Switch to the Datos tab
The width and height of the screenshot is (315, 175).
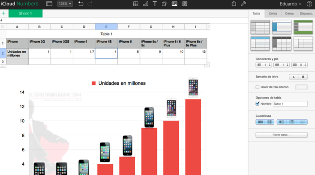[289, 14]
